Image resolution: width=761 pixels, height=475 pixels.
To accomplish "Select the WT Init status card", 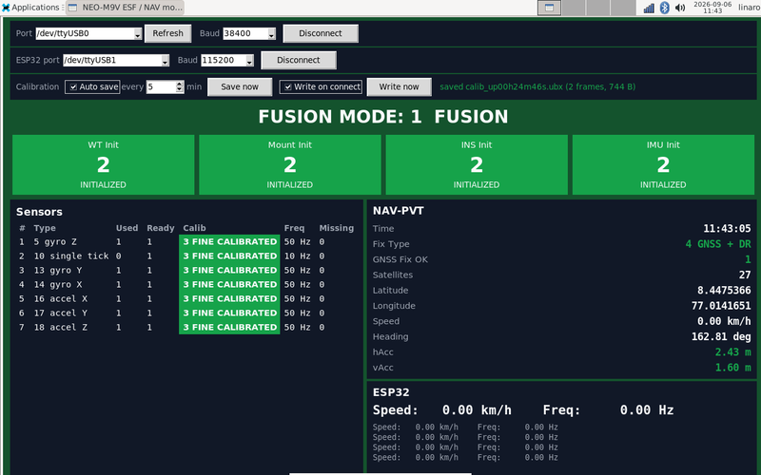I will (104, 164).
